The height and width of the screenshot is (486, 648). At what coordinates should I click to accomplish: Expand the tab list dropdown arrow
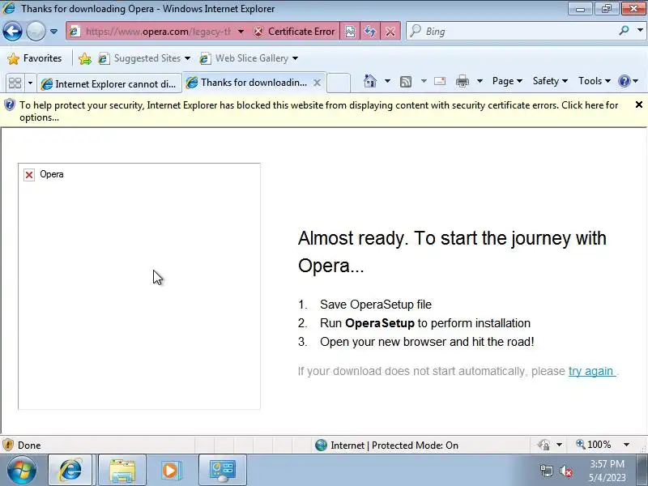tap(30, 83)
